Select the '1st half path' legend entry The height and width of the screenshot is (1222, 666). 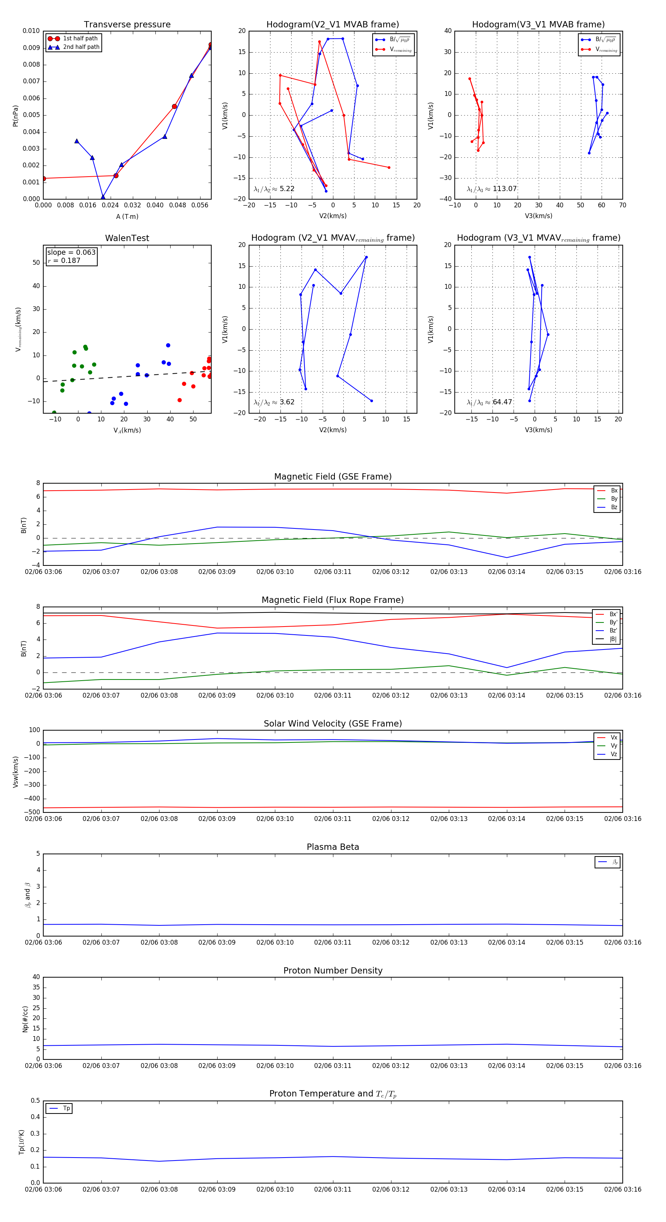74,39
